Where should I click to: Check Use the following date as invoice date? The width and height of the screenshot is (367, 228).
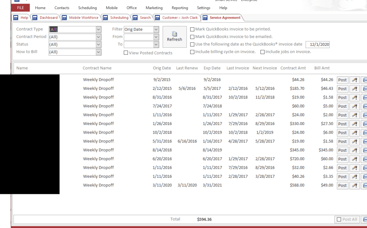(x=192, y=44)
